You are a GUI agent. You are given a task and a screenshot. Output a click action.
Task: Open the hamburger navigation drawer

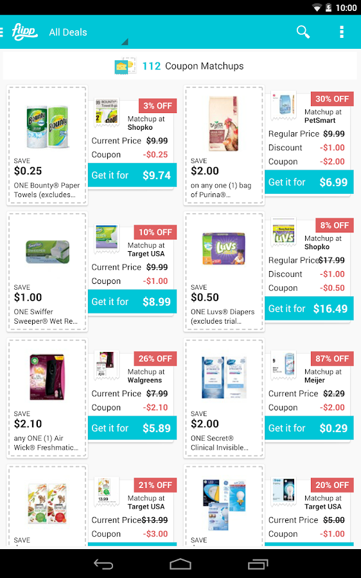[2, 32]
